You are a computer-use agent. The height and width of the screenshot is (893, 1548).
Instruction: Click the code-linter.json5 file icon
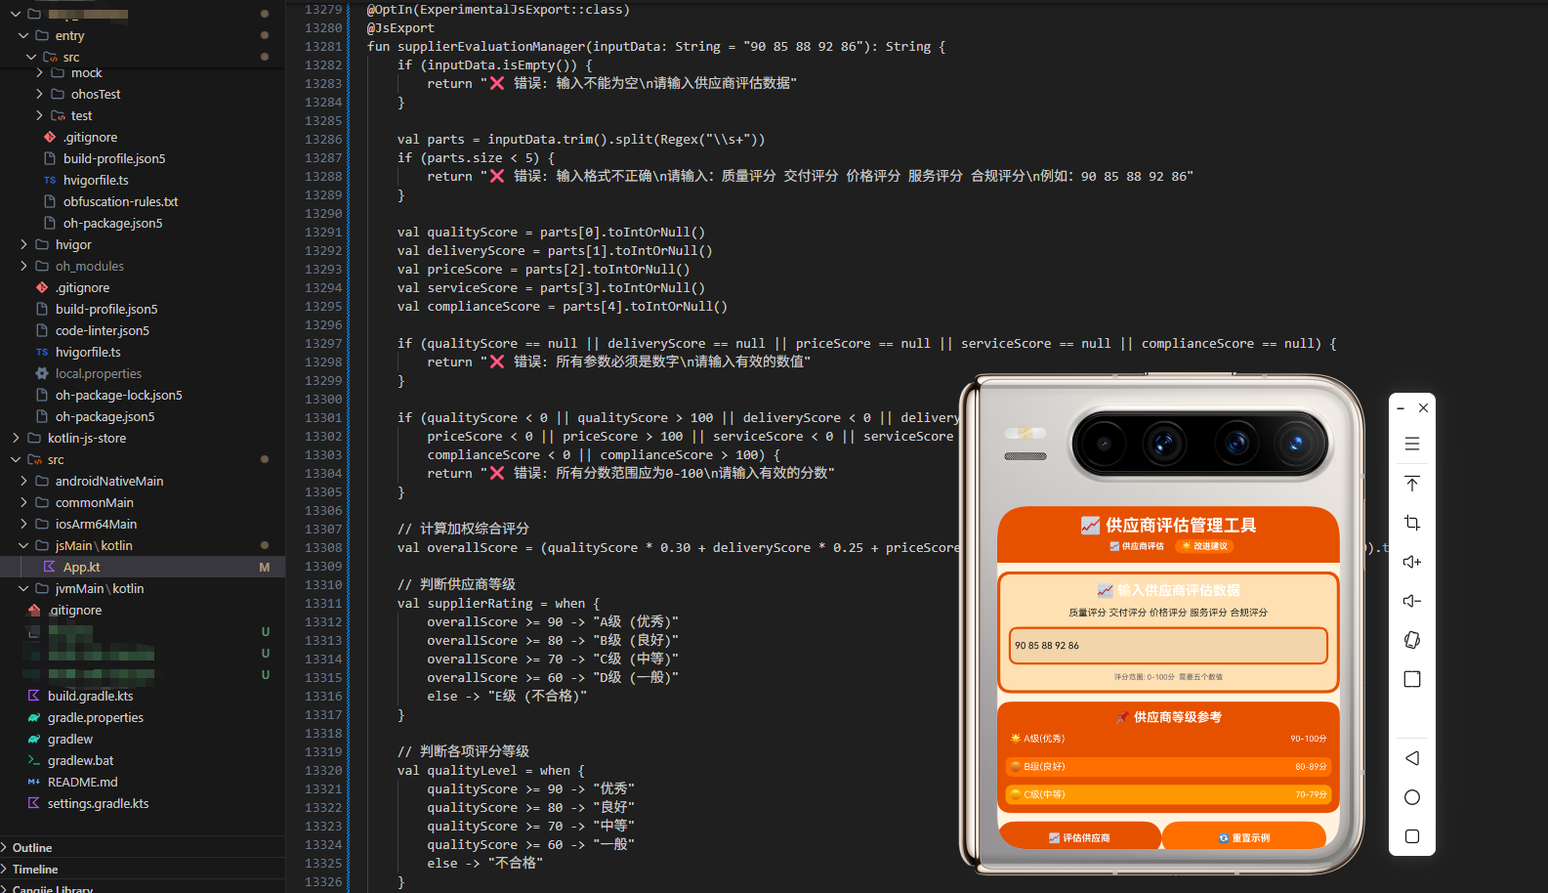(x=42, y=330)
